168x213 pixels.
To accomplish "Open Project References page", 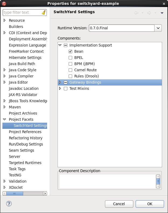I will tap(25, 132).
